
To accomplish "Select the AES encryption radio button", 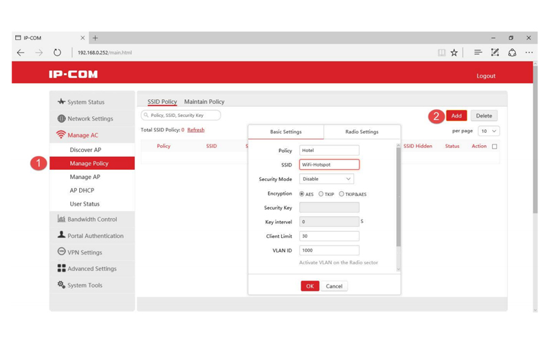I will [x=302, y=194].
